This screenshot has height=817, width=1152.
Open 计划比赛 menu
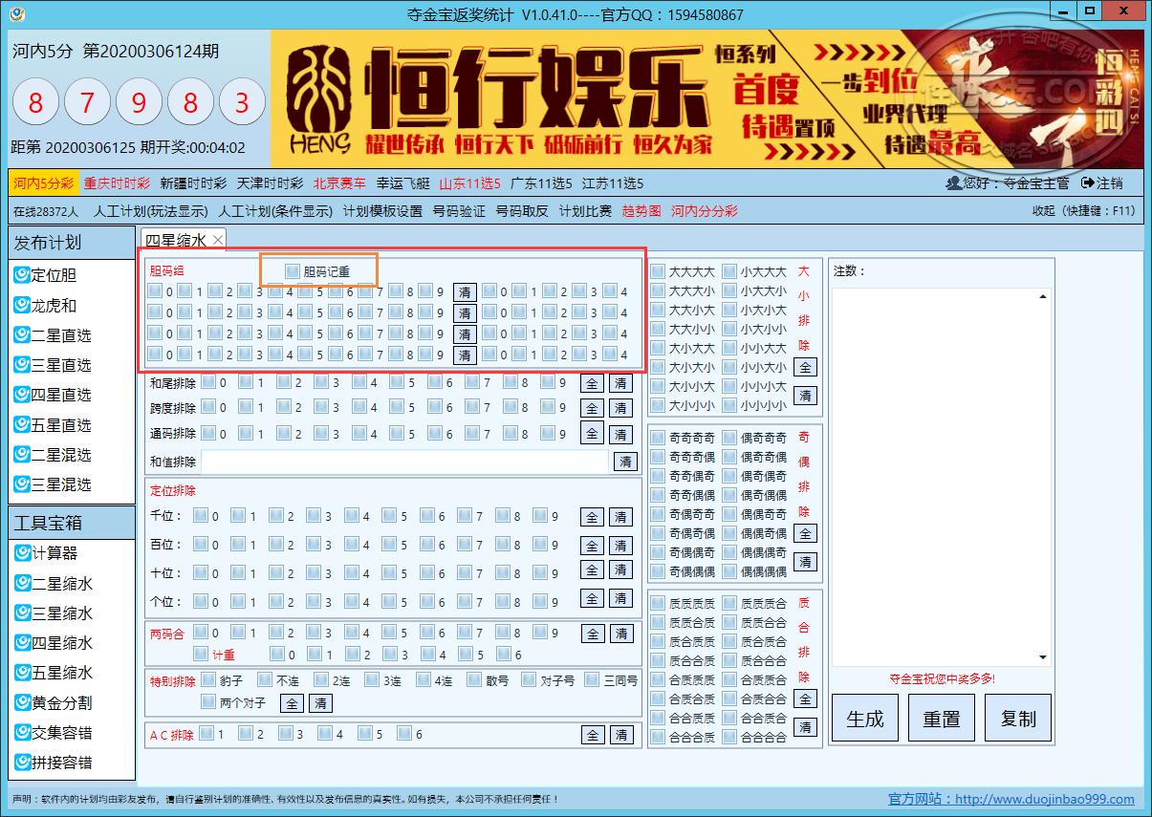pos(585,211)
